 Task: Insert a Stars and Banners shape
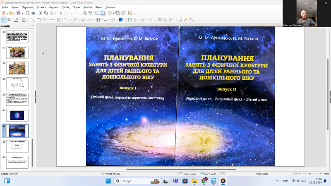click(x=113, y=19)
